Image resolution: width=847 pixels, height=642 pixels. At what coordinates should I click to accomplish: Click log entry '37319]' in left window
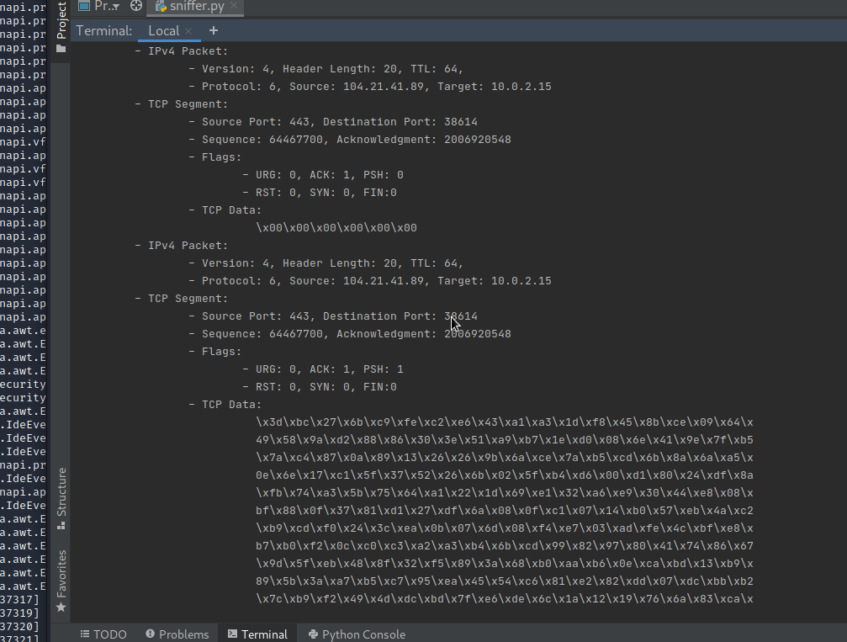coord(19,613)
